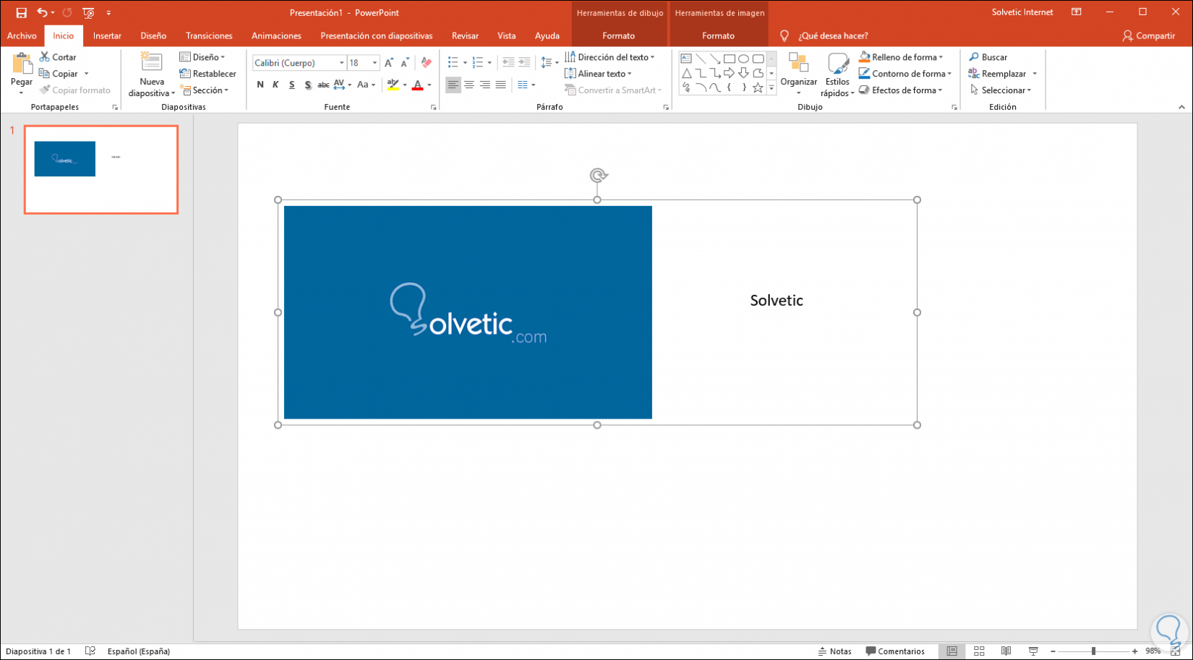Click increase font size icon
This screenshot has height=660, width=1193.
(389, 63)
